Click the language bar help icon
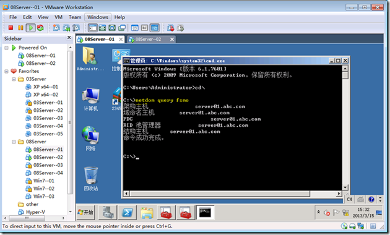This screenshot has width=390, height=235. pyautogui.click(x=371, y=199)
